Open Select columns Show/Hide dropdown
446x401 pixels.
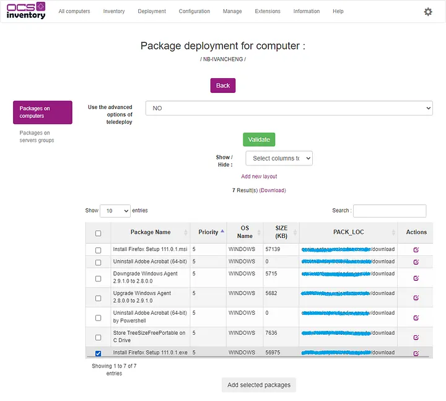[279, 158]
